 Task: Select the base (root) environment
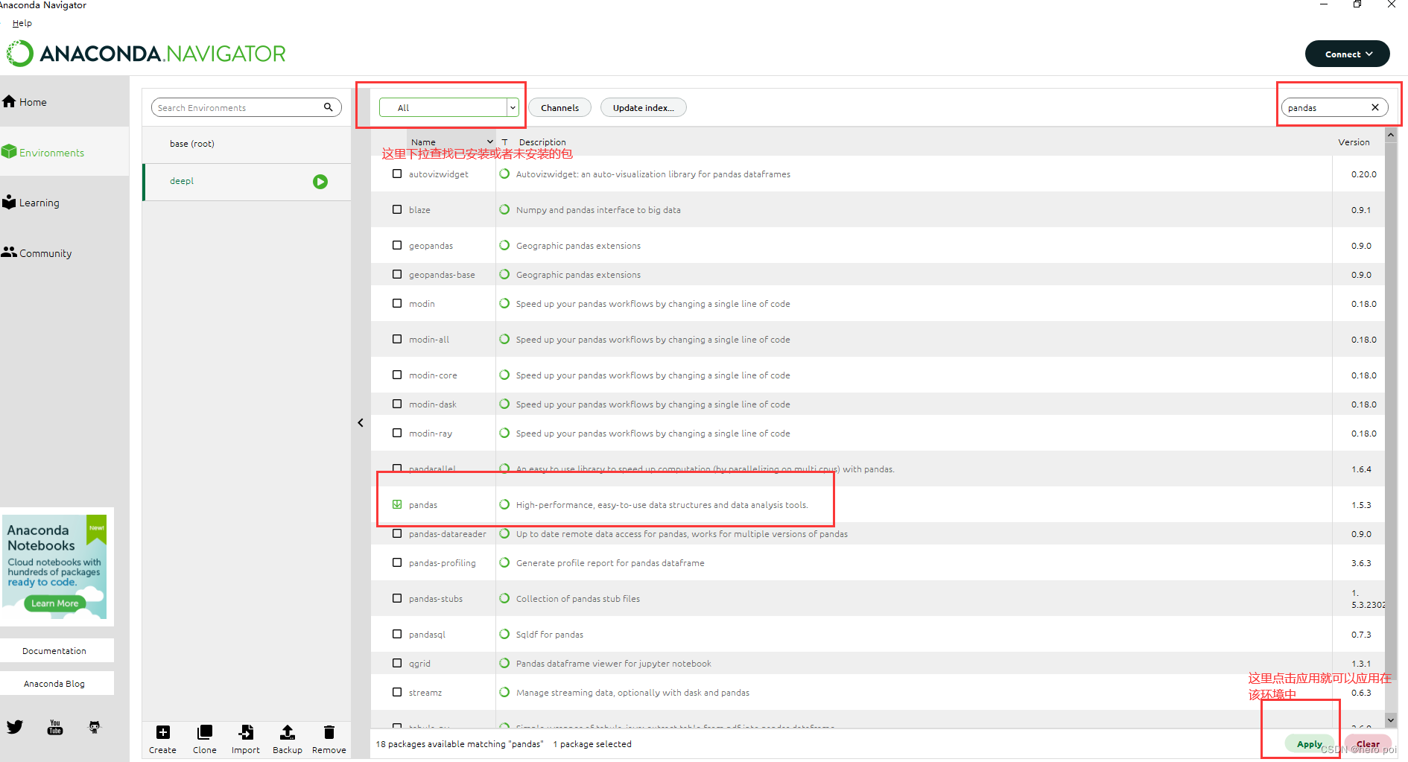(x=247, y=144)
